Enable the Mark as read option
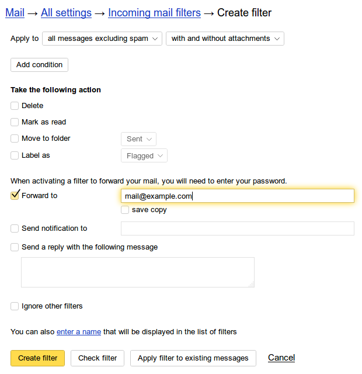362x374 pixels. [x=15, y=122]
